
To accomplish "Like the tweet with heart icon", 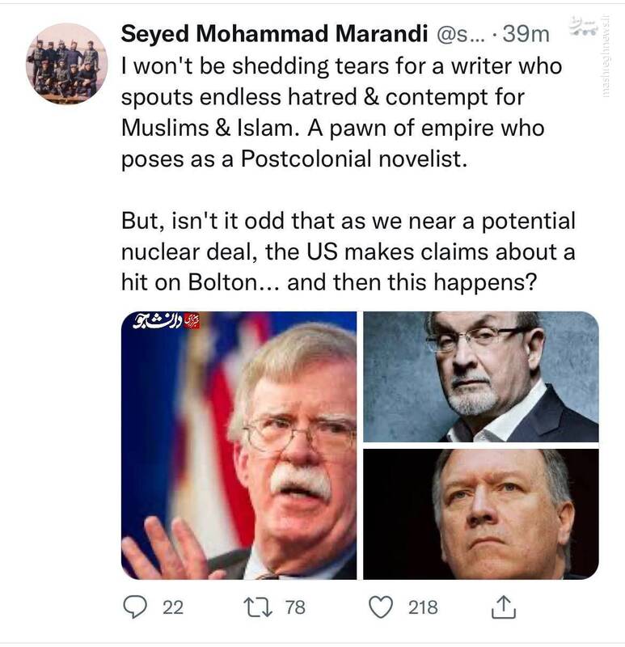I will 381,607.
